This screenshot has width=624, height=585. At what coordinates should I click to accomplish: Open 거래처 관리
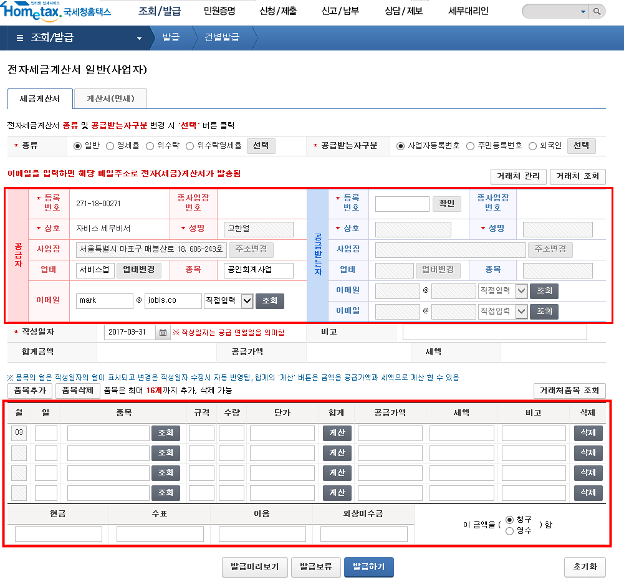point(518,176)
